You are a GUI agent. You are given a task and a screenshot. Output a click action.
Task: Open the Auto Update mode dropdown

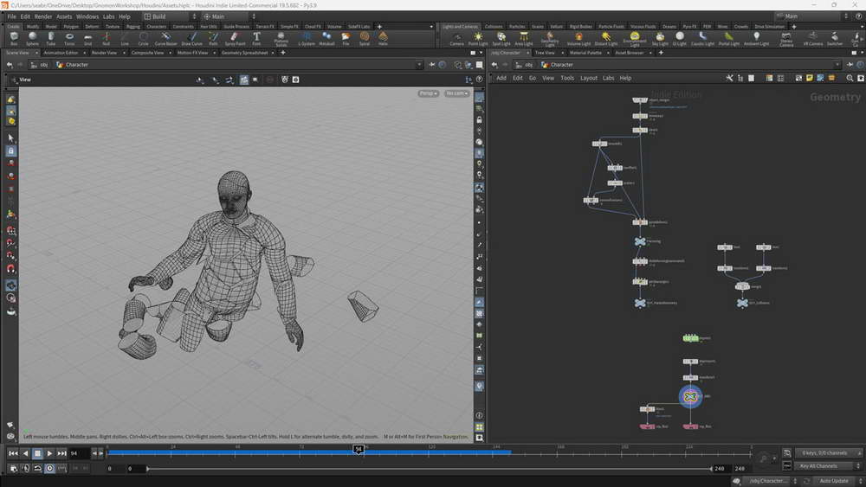837,481
